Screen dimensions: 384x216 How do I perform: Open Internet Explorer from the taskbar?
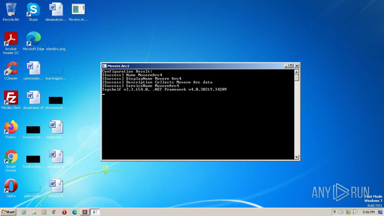(24, 212)
